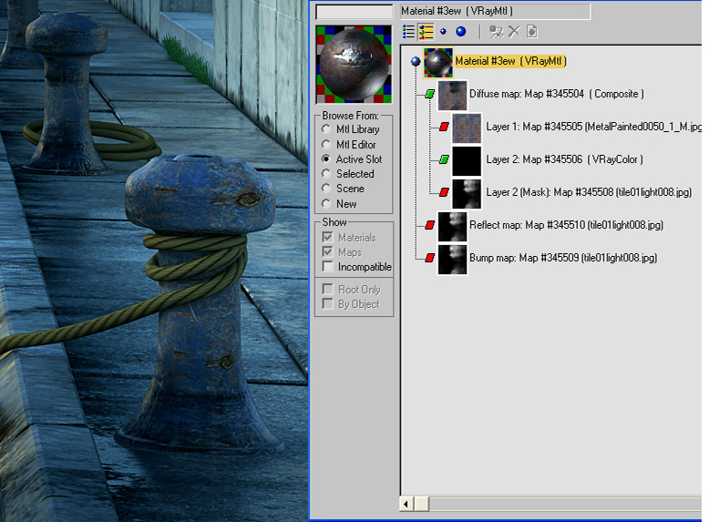Viewport: 709px width, 522px height.
Task: Click Clear Material Library icon
Action: click(532, 32)
